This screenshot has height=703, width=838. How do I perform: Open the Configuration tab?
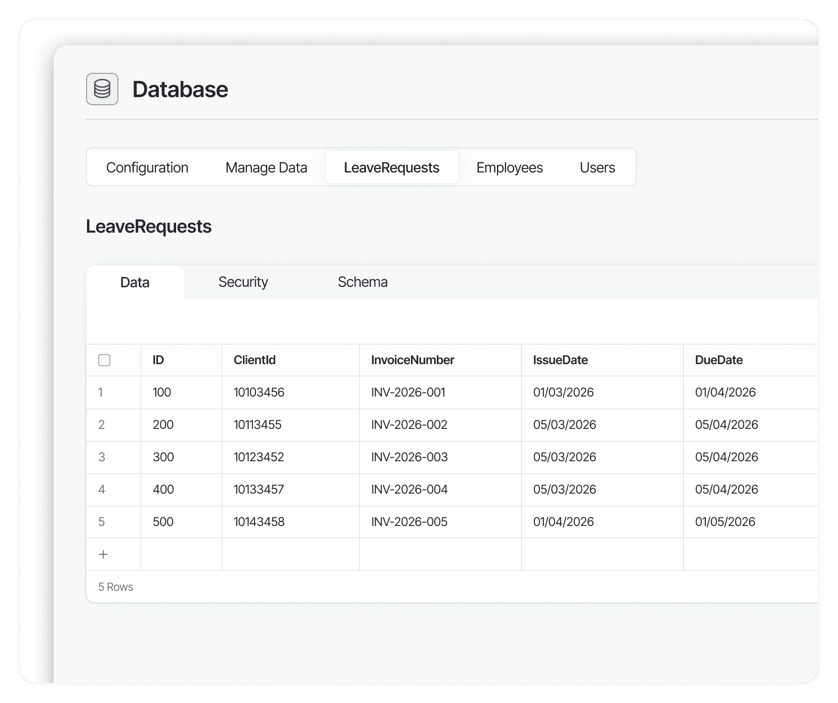click(x=147, y=167)
